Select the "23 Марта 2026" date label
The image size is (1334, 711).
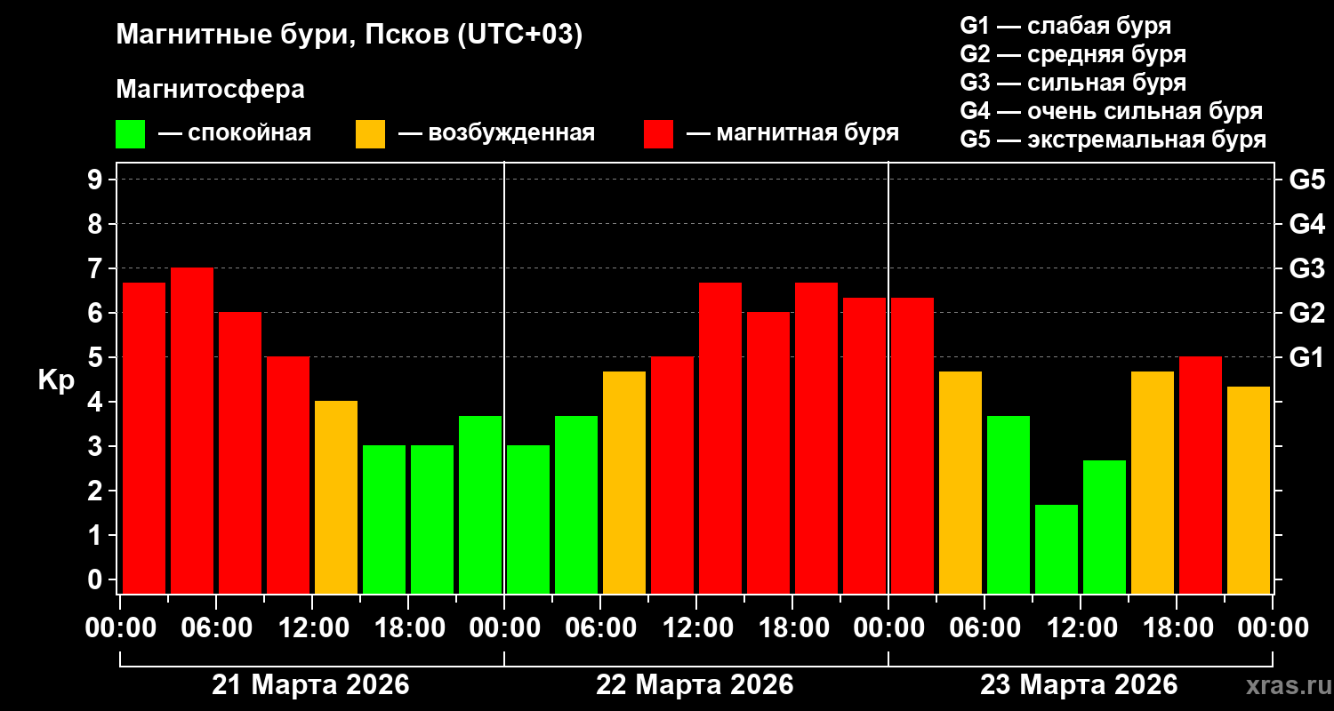point(1079,685)
